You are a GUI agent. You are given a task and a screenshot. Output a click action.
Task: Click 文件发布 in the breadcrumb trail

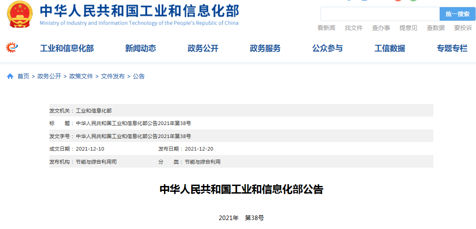[x=113, y=77]
